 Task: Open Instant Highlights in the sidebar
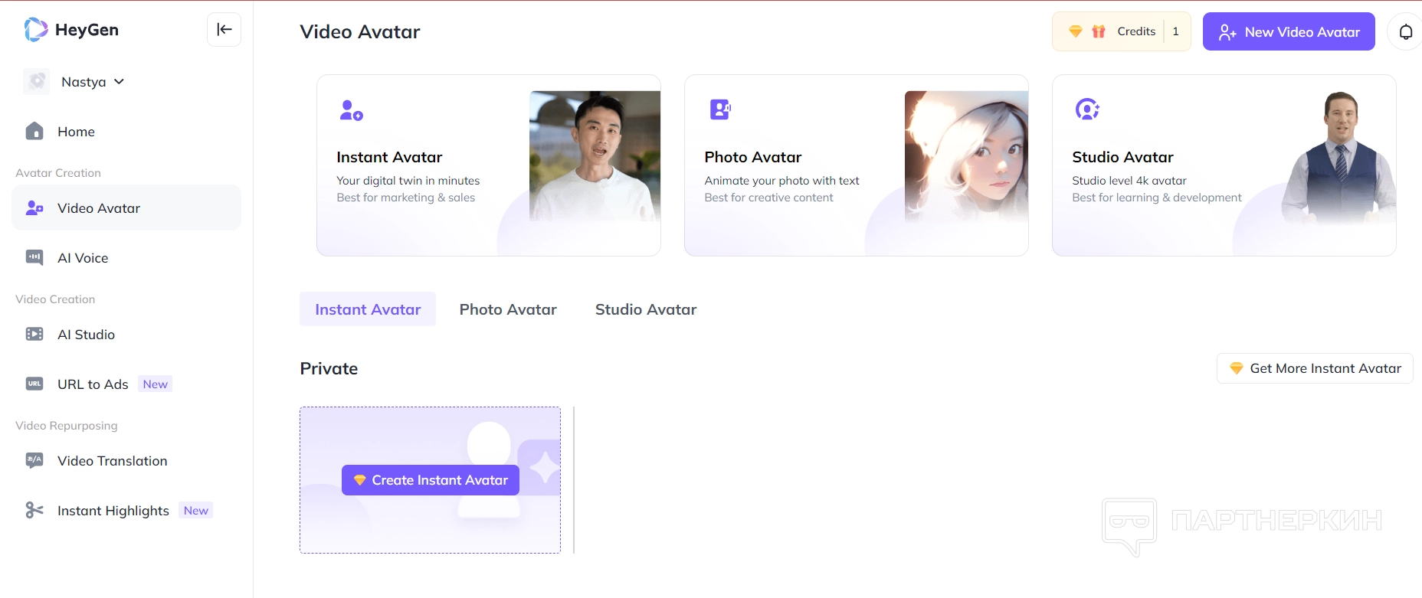tap(126, 511)
